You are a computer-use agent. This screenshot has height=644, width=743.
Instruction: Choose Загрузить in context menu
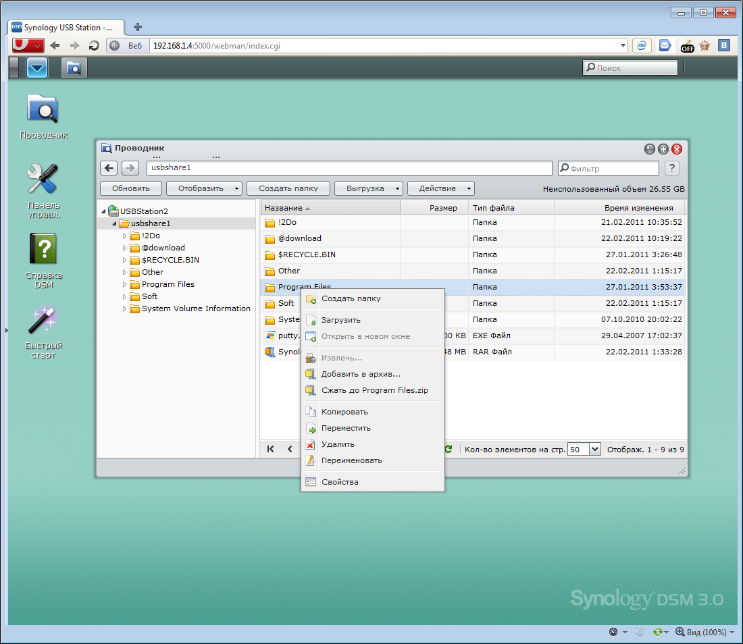click(372, 320)
